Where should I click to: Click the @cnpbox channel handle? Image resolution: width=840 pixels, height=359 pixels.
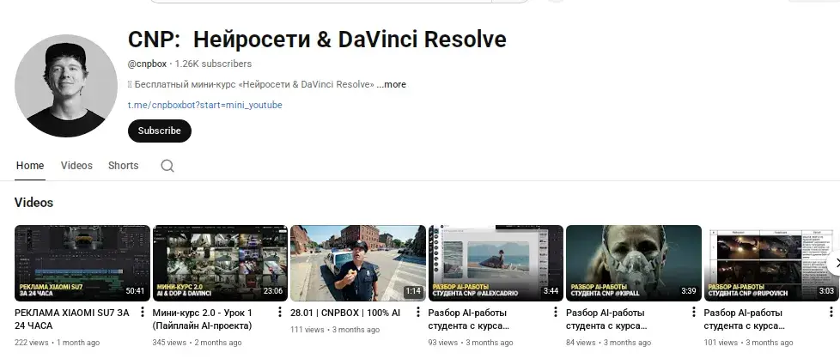coord(147,64)
